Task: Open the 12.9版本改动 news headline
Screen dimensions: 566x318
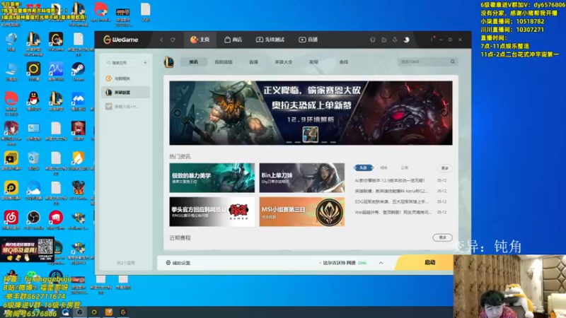Action: (390, 180)
